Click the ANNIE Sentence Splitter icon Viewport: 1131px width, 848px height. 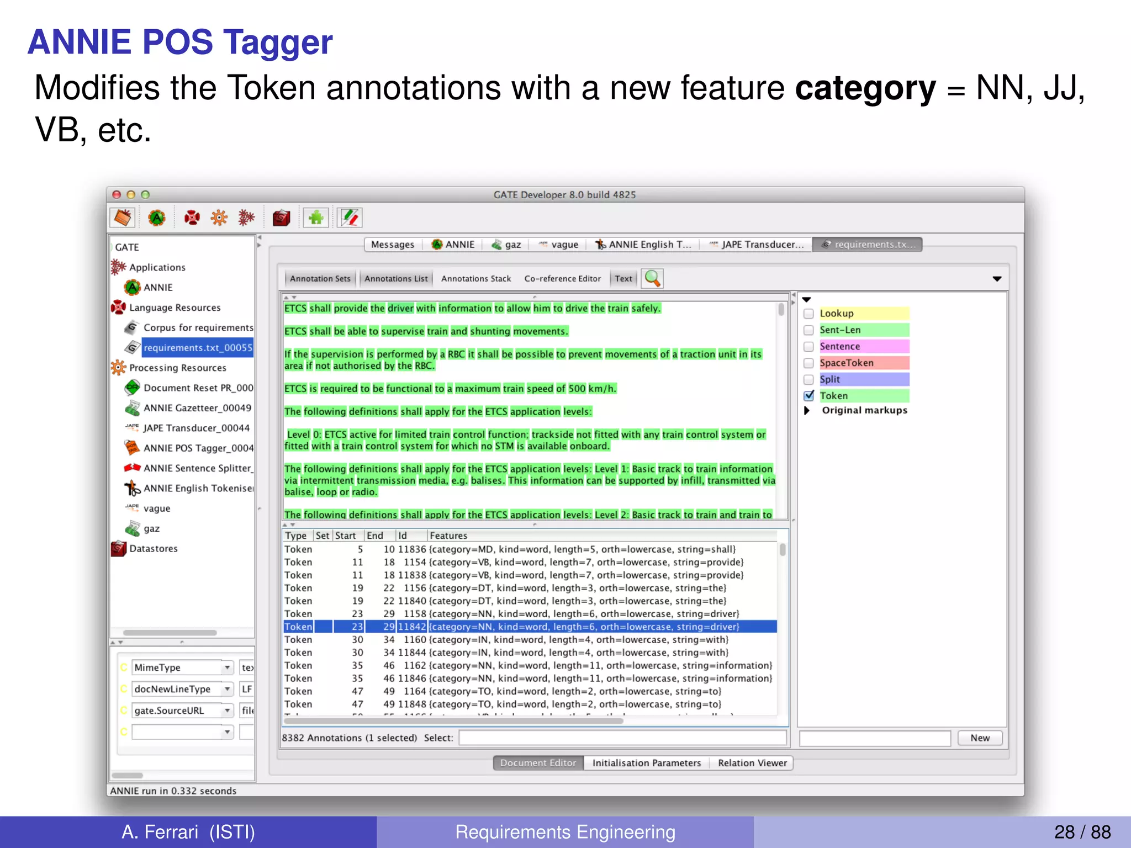click(133, 468)
